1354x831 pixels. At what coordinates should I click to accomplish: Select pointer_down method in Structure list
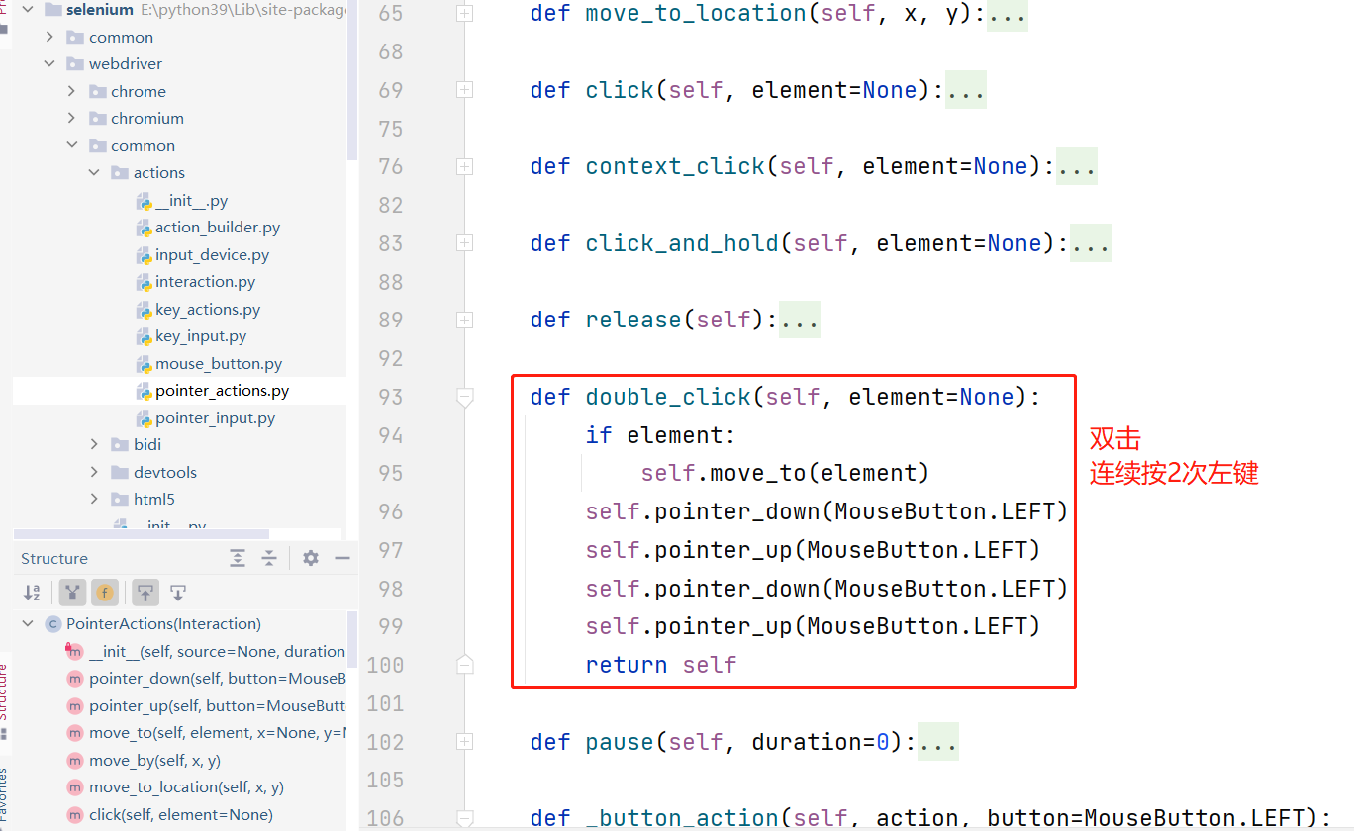(x=217, y=678)
